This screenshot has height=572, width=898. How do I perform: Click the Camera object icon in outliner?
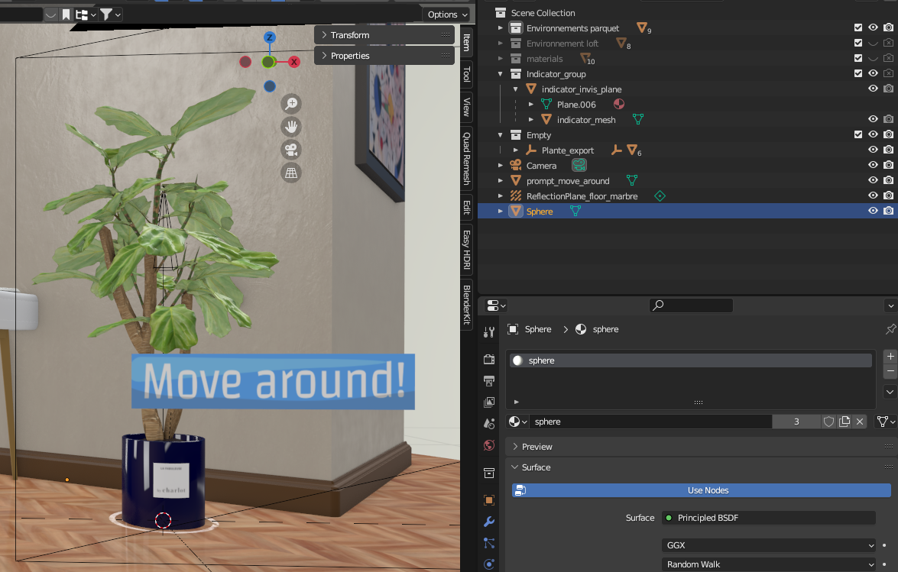[515, 165]
